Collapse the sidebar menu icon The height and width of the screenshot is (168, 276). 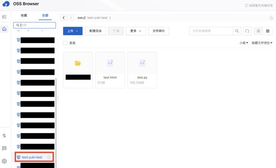5,17
